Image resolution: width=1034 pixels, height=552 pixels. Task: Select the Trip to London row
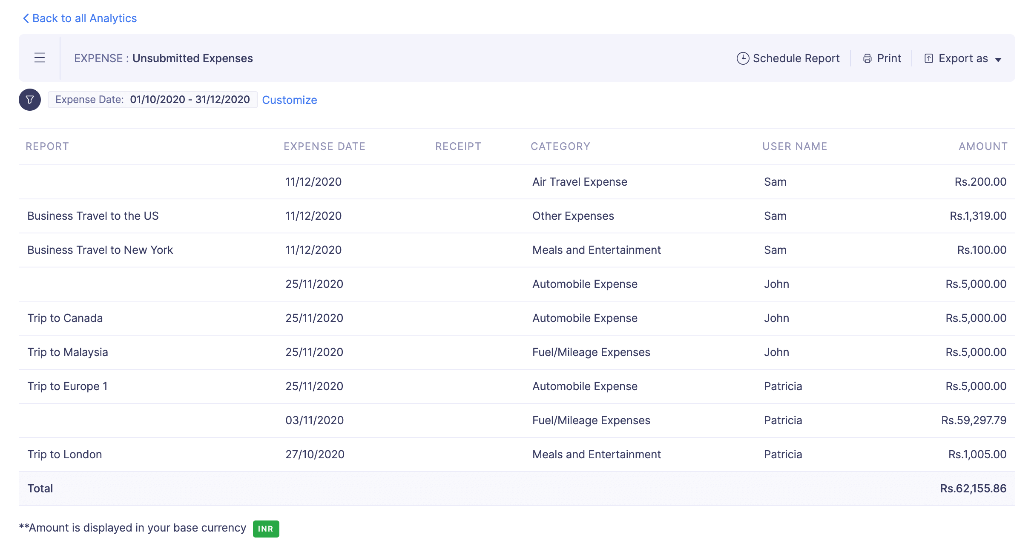(x=65, y=454)
